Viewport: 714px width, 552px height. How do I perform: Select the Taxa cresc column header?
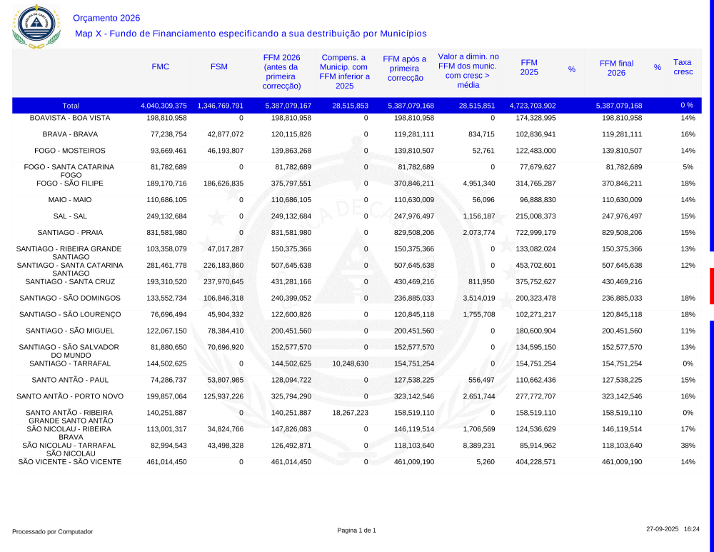tap(683, 67)
